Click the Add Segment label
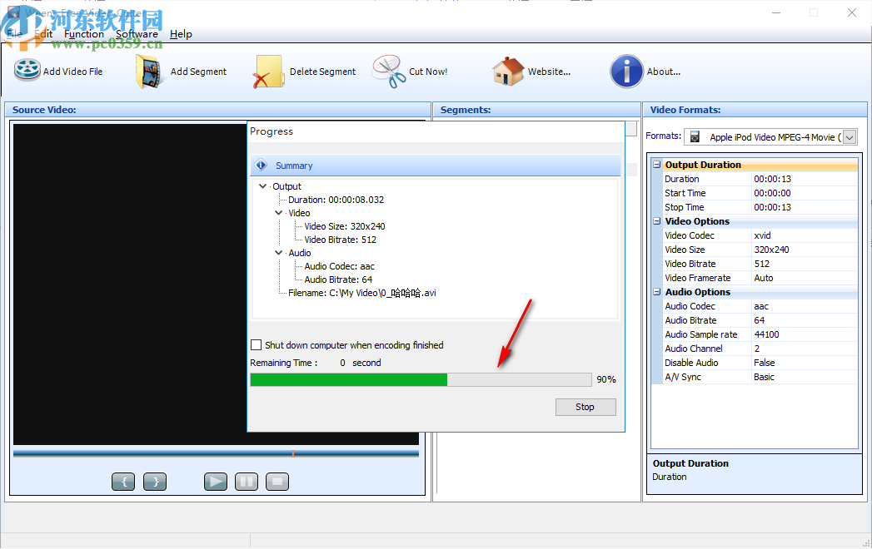Viewport: 872px width, 549px height. pos(198,72)
